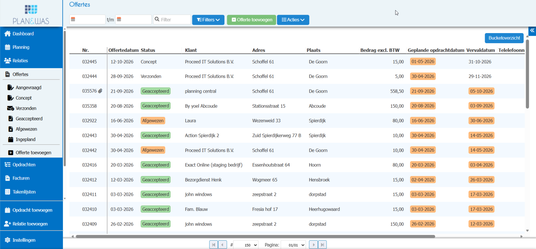536x249 pixels.
Task: Click the Takenlijsten checklist icon
Action: click(x=7, y=192)
